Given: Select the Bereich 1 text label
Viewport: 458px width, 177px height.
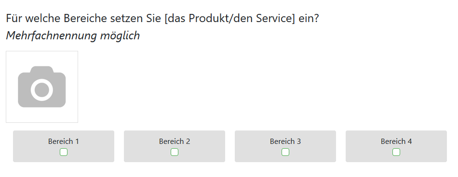Looking at the screenshot, I should tap(63, 142).
